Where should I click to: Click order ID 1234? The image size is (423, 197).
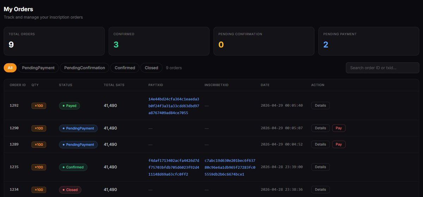14,190
